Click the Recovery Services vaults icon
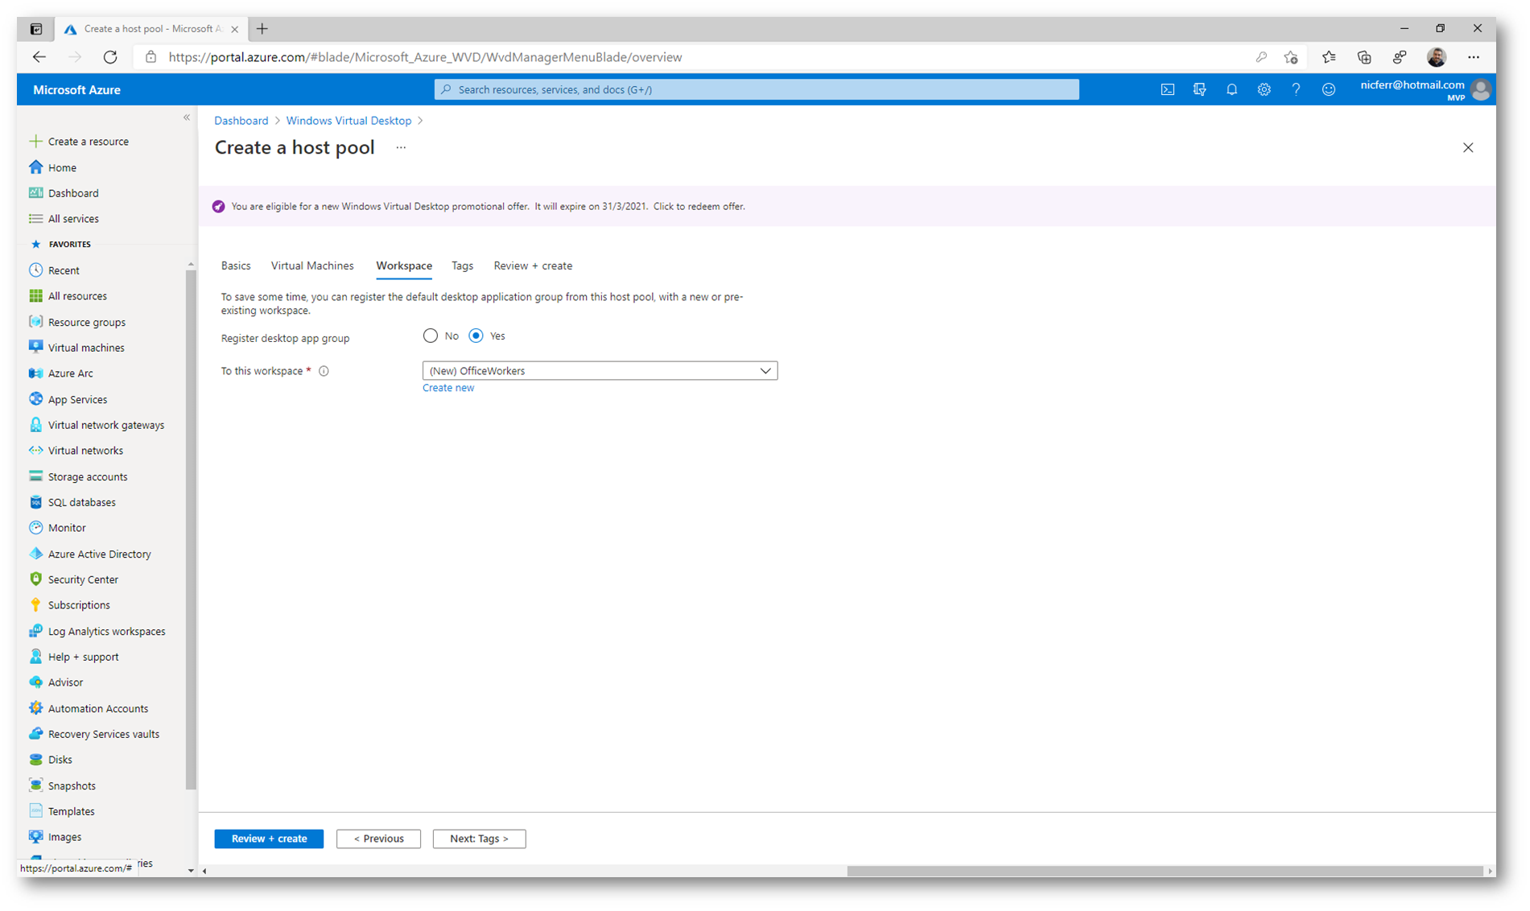Image resolution: width=1530 pixels, height=911 pixels. click(35, 734)
